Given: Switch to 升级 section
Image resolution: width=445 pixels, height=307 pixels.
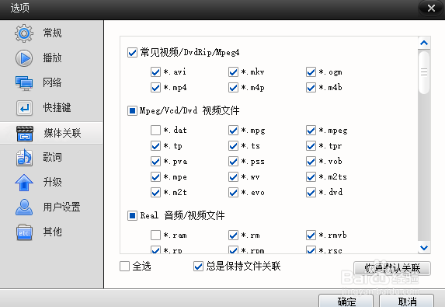Looking at the screenshot, I should coord(52,182).
